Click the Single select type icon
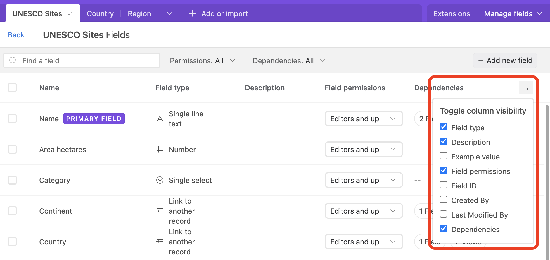 click(x=160, y=180)
